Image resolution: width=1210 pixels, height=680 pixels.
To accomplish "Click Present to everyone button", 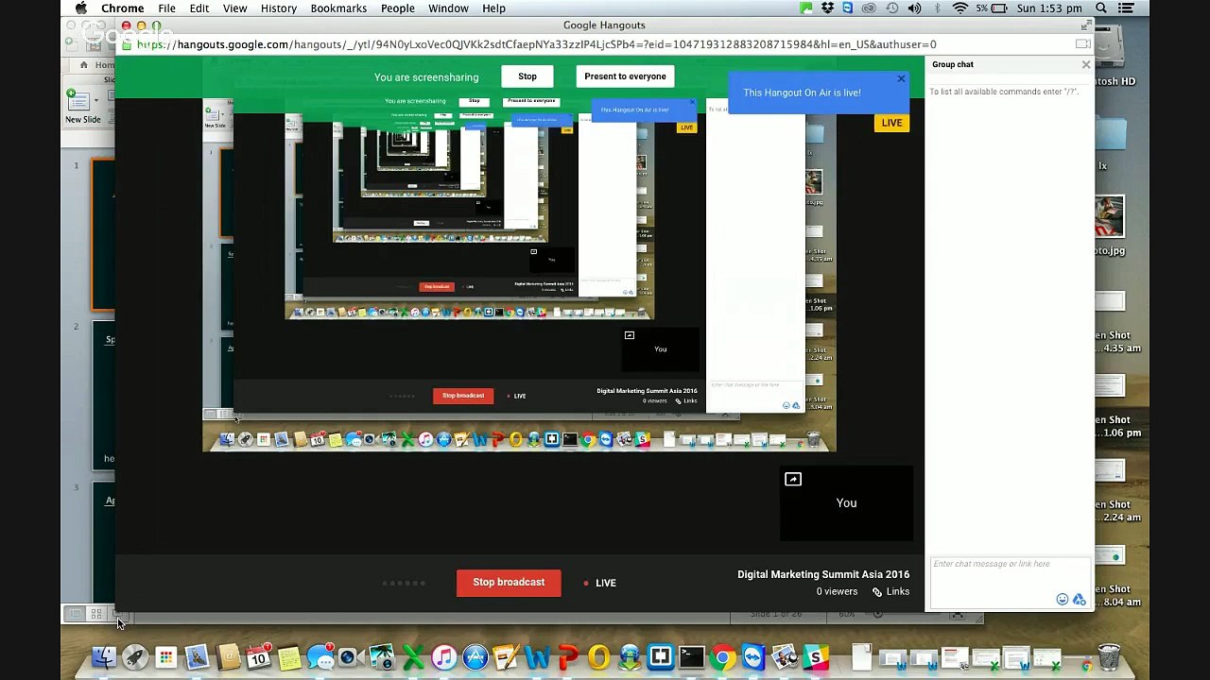I will tap(625, 76).
